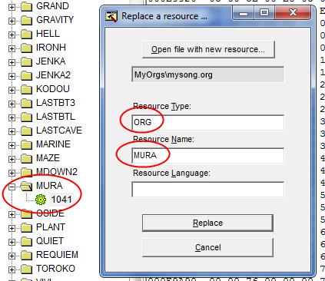
Task: Expand the IRONH tree node
Action: (x=12, y=48)
